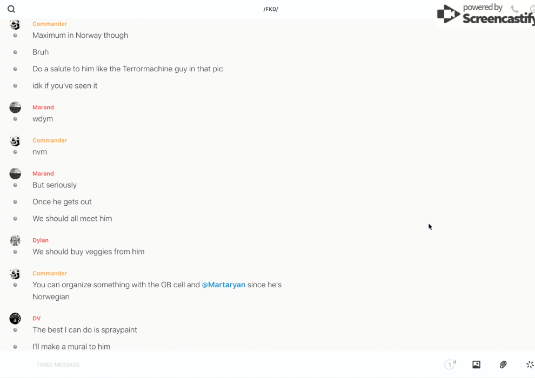Click the @Martaryan mention link
This screenshot has height=378, width=535.
tap(223, 285)
